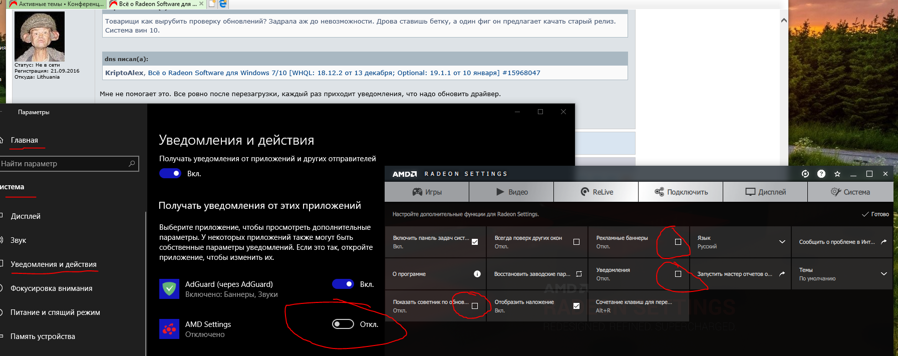Image resolution: width=898 pixels, height=356 pixels.
Task: Switch to Активные темы browser tab
Action: tap(57, 4)
